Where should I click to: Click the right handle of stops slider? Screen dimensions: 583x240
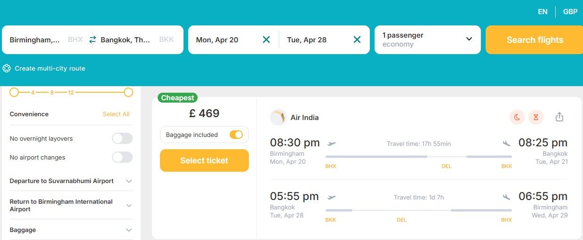click(128, 92)
